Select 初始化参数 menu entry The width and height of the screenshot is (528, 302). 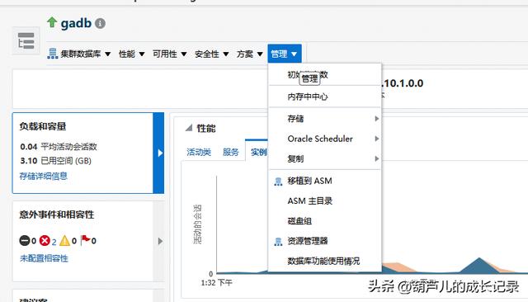325,75
